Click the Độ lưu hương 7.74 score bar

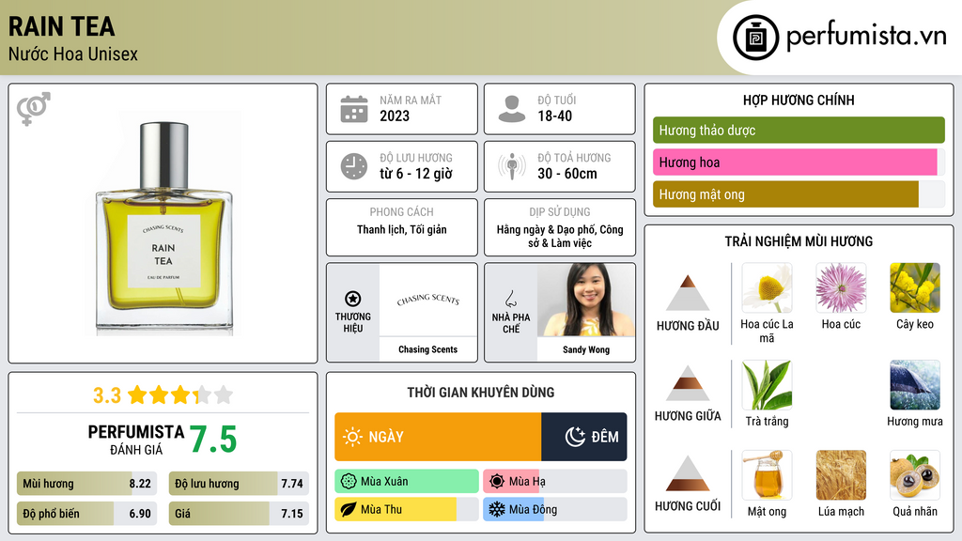pyautogui.click(x=239, y=484)
